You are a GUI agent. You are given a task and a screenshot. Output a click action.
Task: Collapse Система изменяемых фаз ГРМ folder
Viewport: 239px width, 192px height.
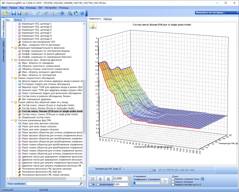[12, 120]
